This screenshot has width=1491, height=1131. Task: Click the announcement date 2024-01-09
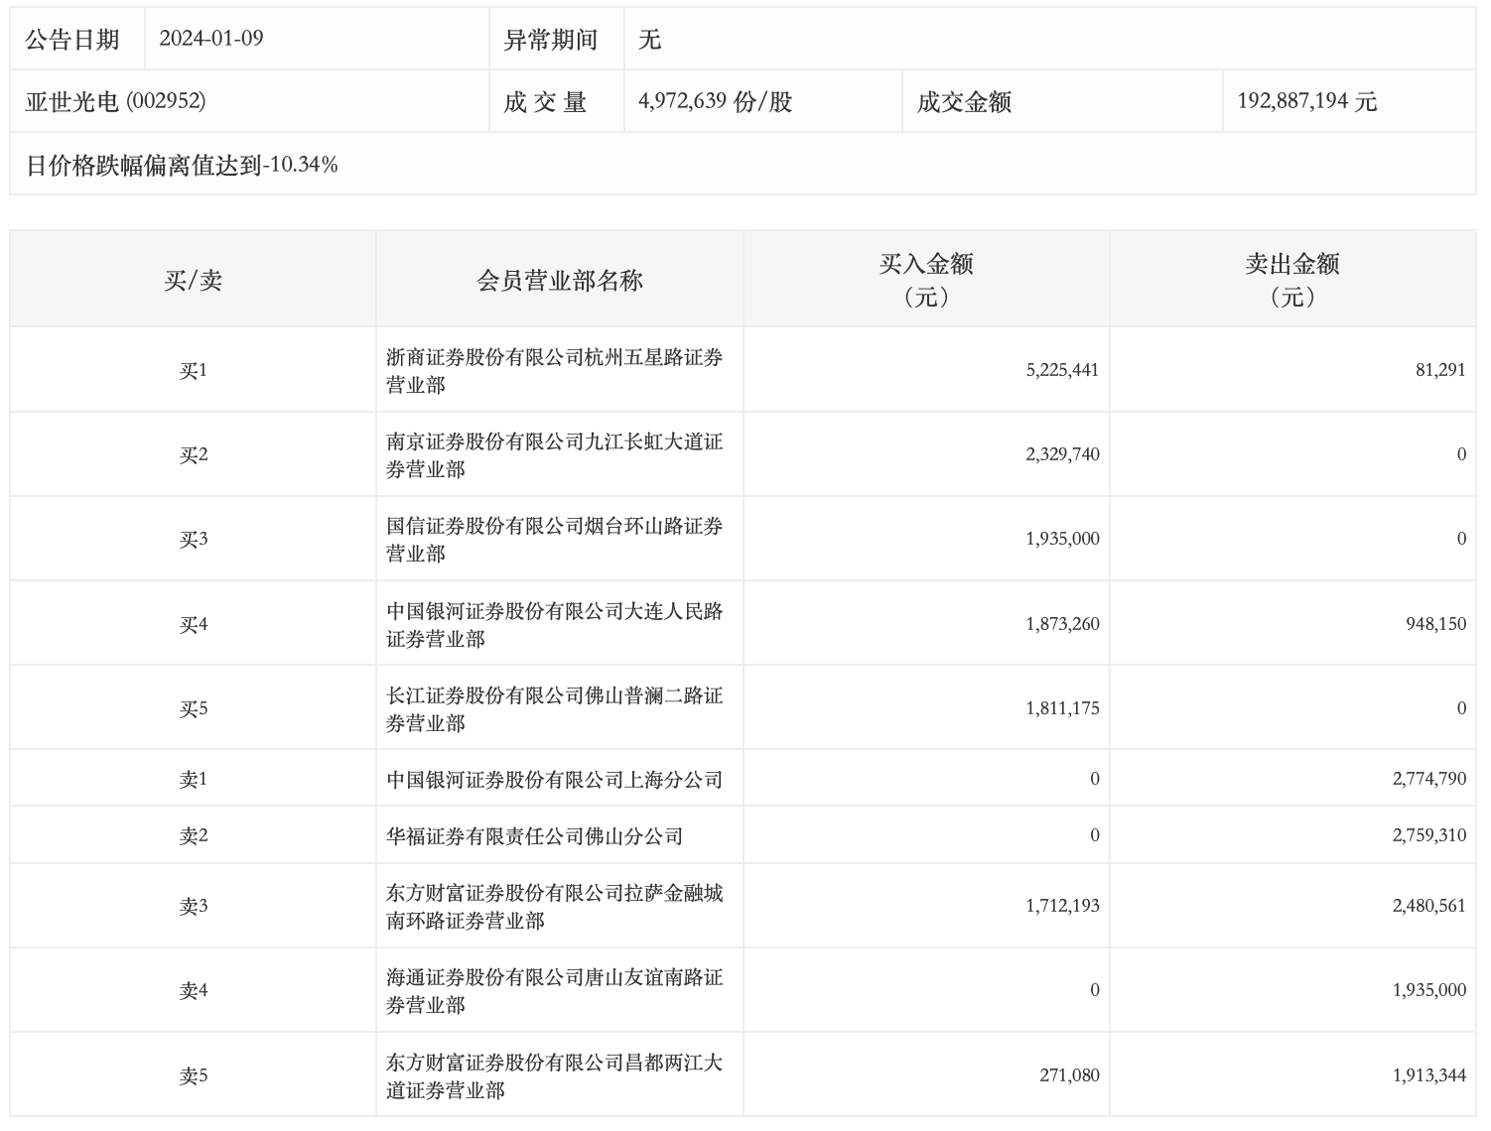click(x=211, y=39)
